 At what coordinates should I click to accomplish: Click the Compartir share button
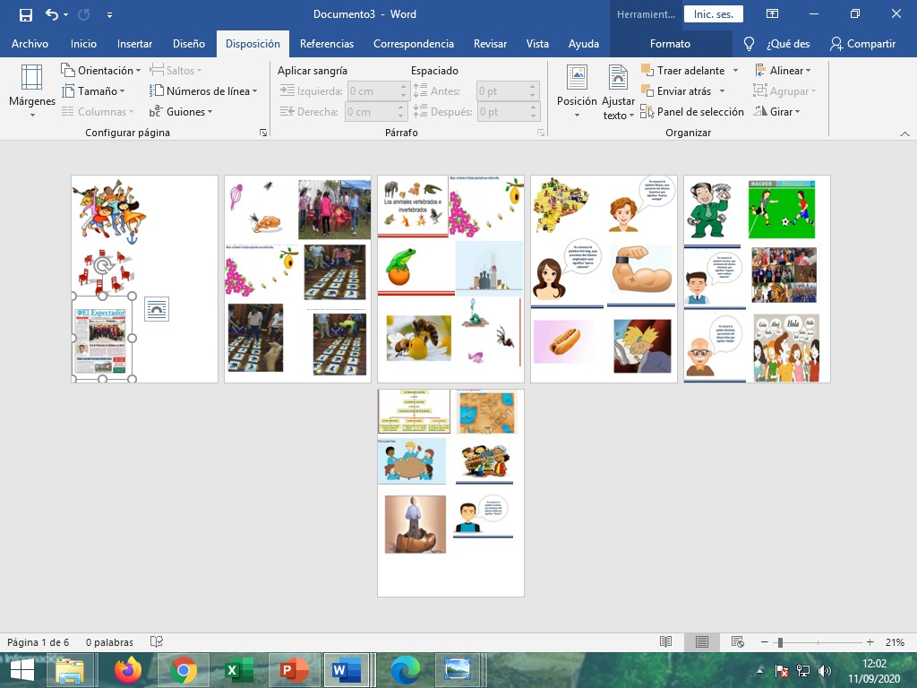point(862,44)
